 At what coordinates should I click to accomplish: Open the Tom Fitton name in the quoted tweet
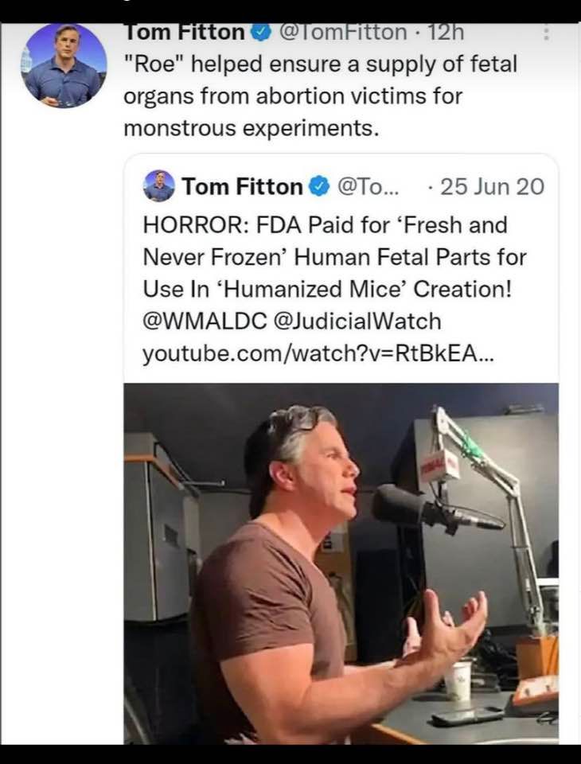[242, 187]
